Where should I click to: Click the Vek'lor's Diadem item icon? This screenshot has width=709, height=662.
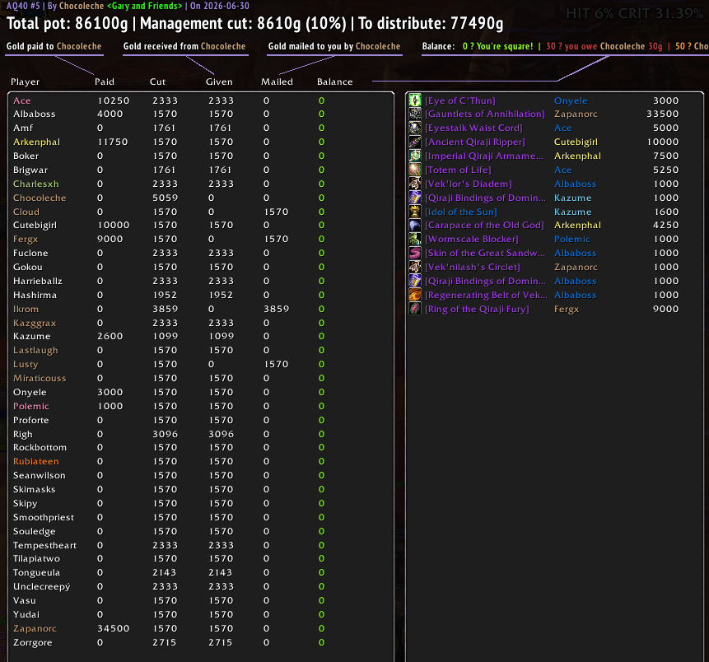[415, 184]
